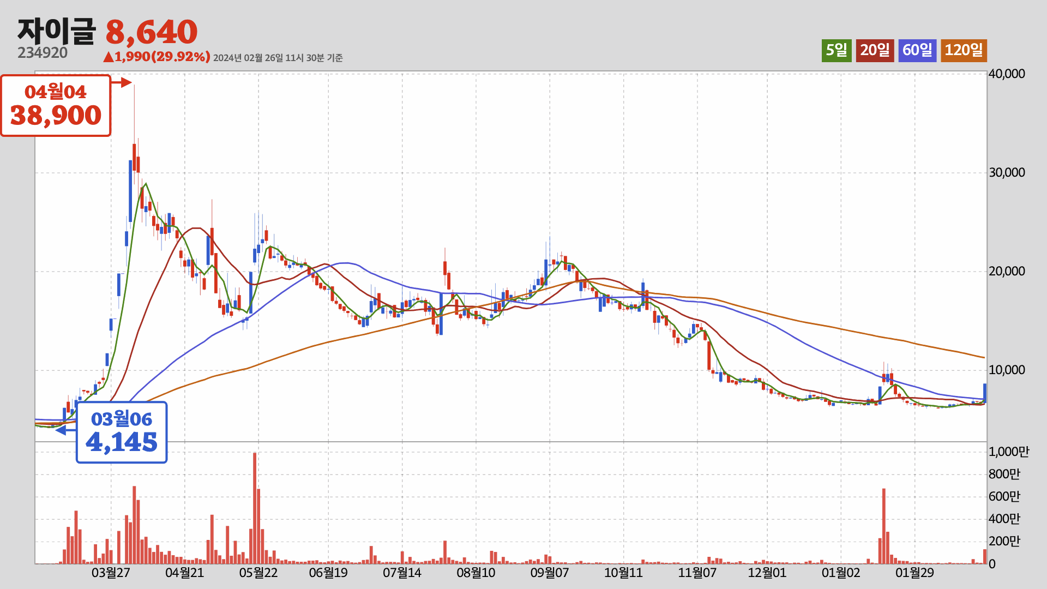Image resolution: width=1047 pixels, height=589 pixels.
Task: Click the 01월29 date axis label
Action: (915, 573)
